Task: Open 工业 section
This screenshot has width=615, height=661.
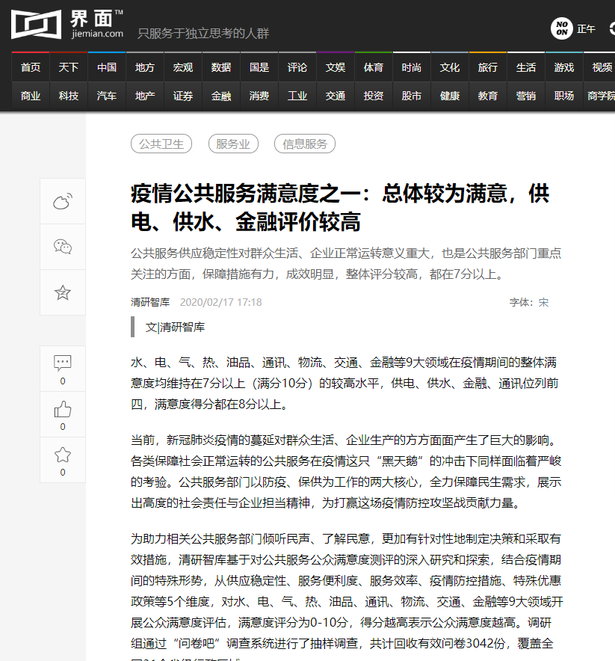Action: [x=297, y=96]
